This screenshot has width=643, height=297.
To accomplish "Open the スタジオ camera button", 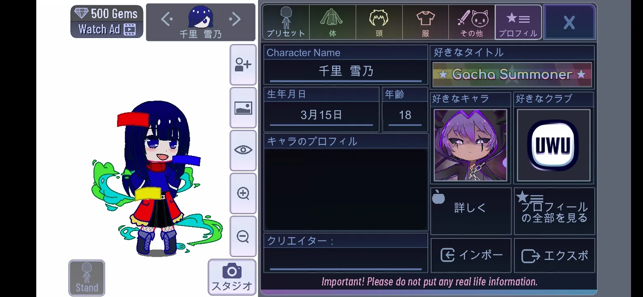I will click(232, 277).
